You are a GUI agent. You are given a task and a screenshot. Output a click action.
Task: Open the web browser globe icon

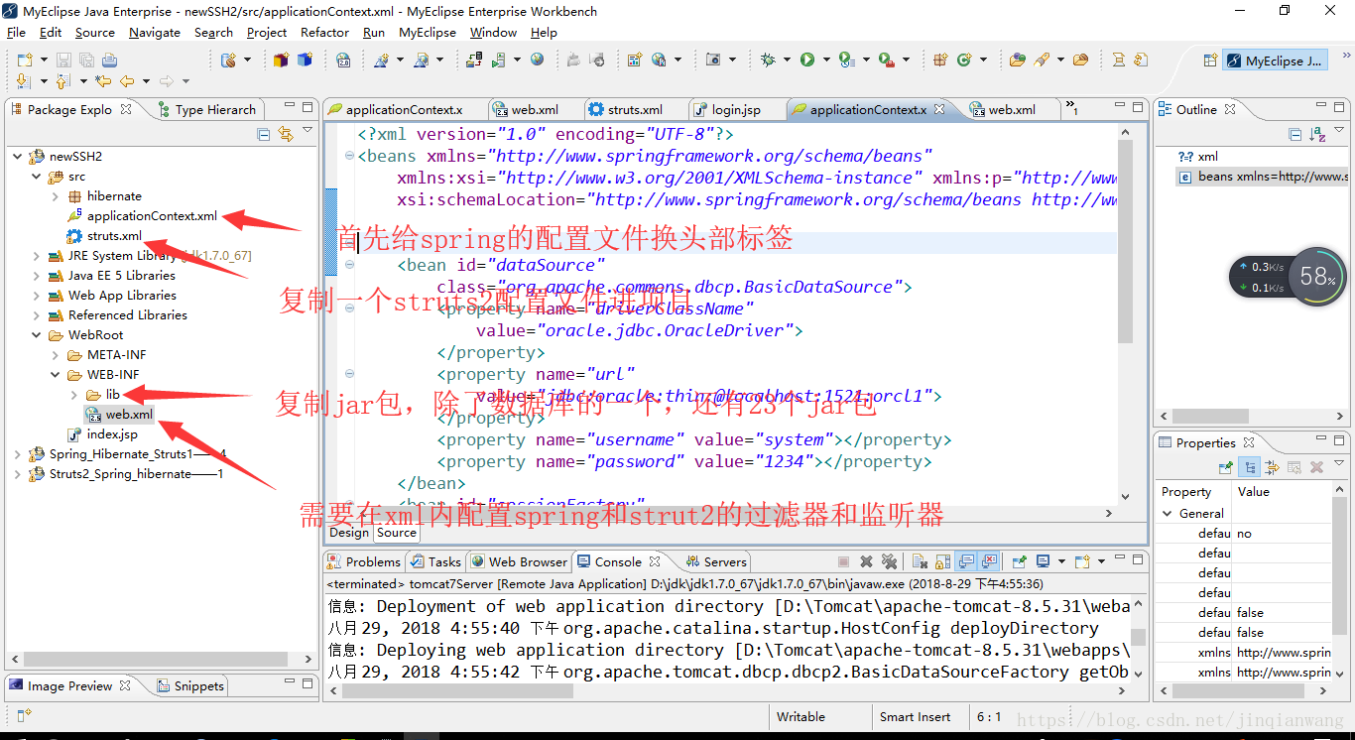(537, 61)
